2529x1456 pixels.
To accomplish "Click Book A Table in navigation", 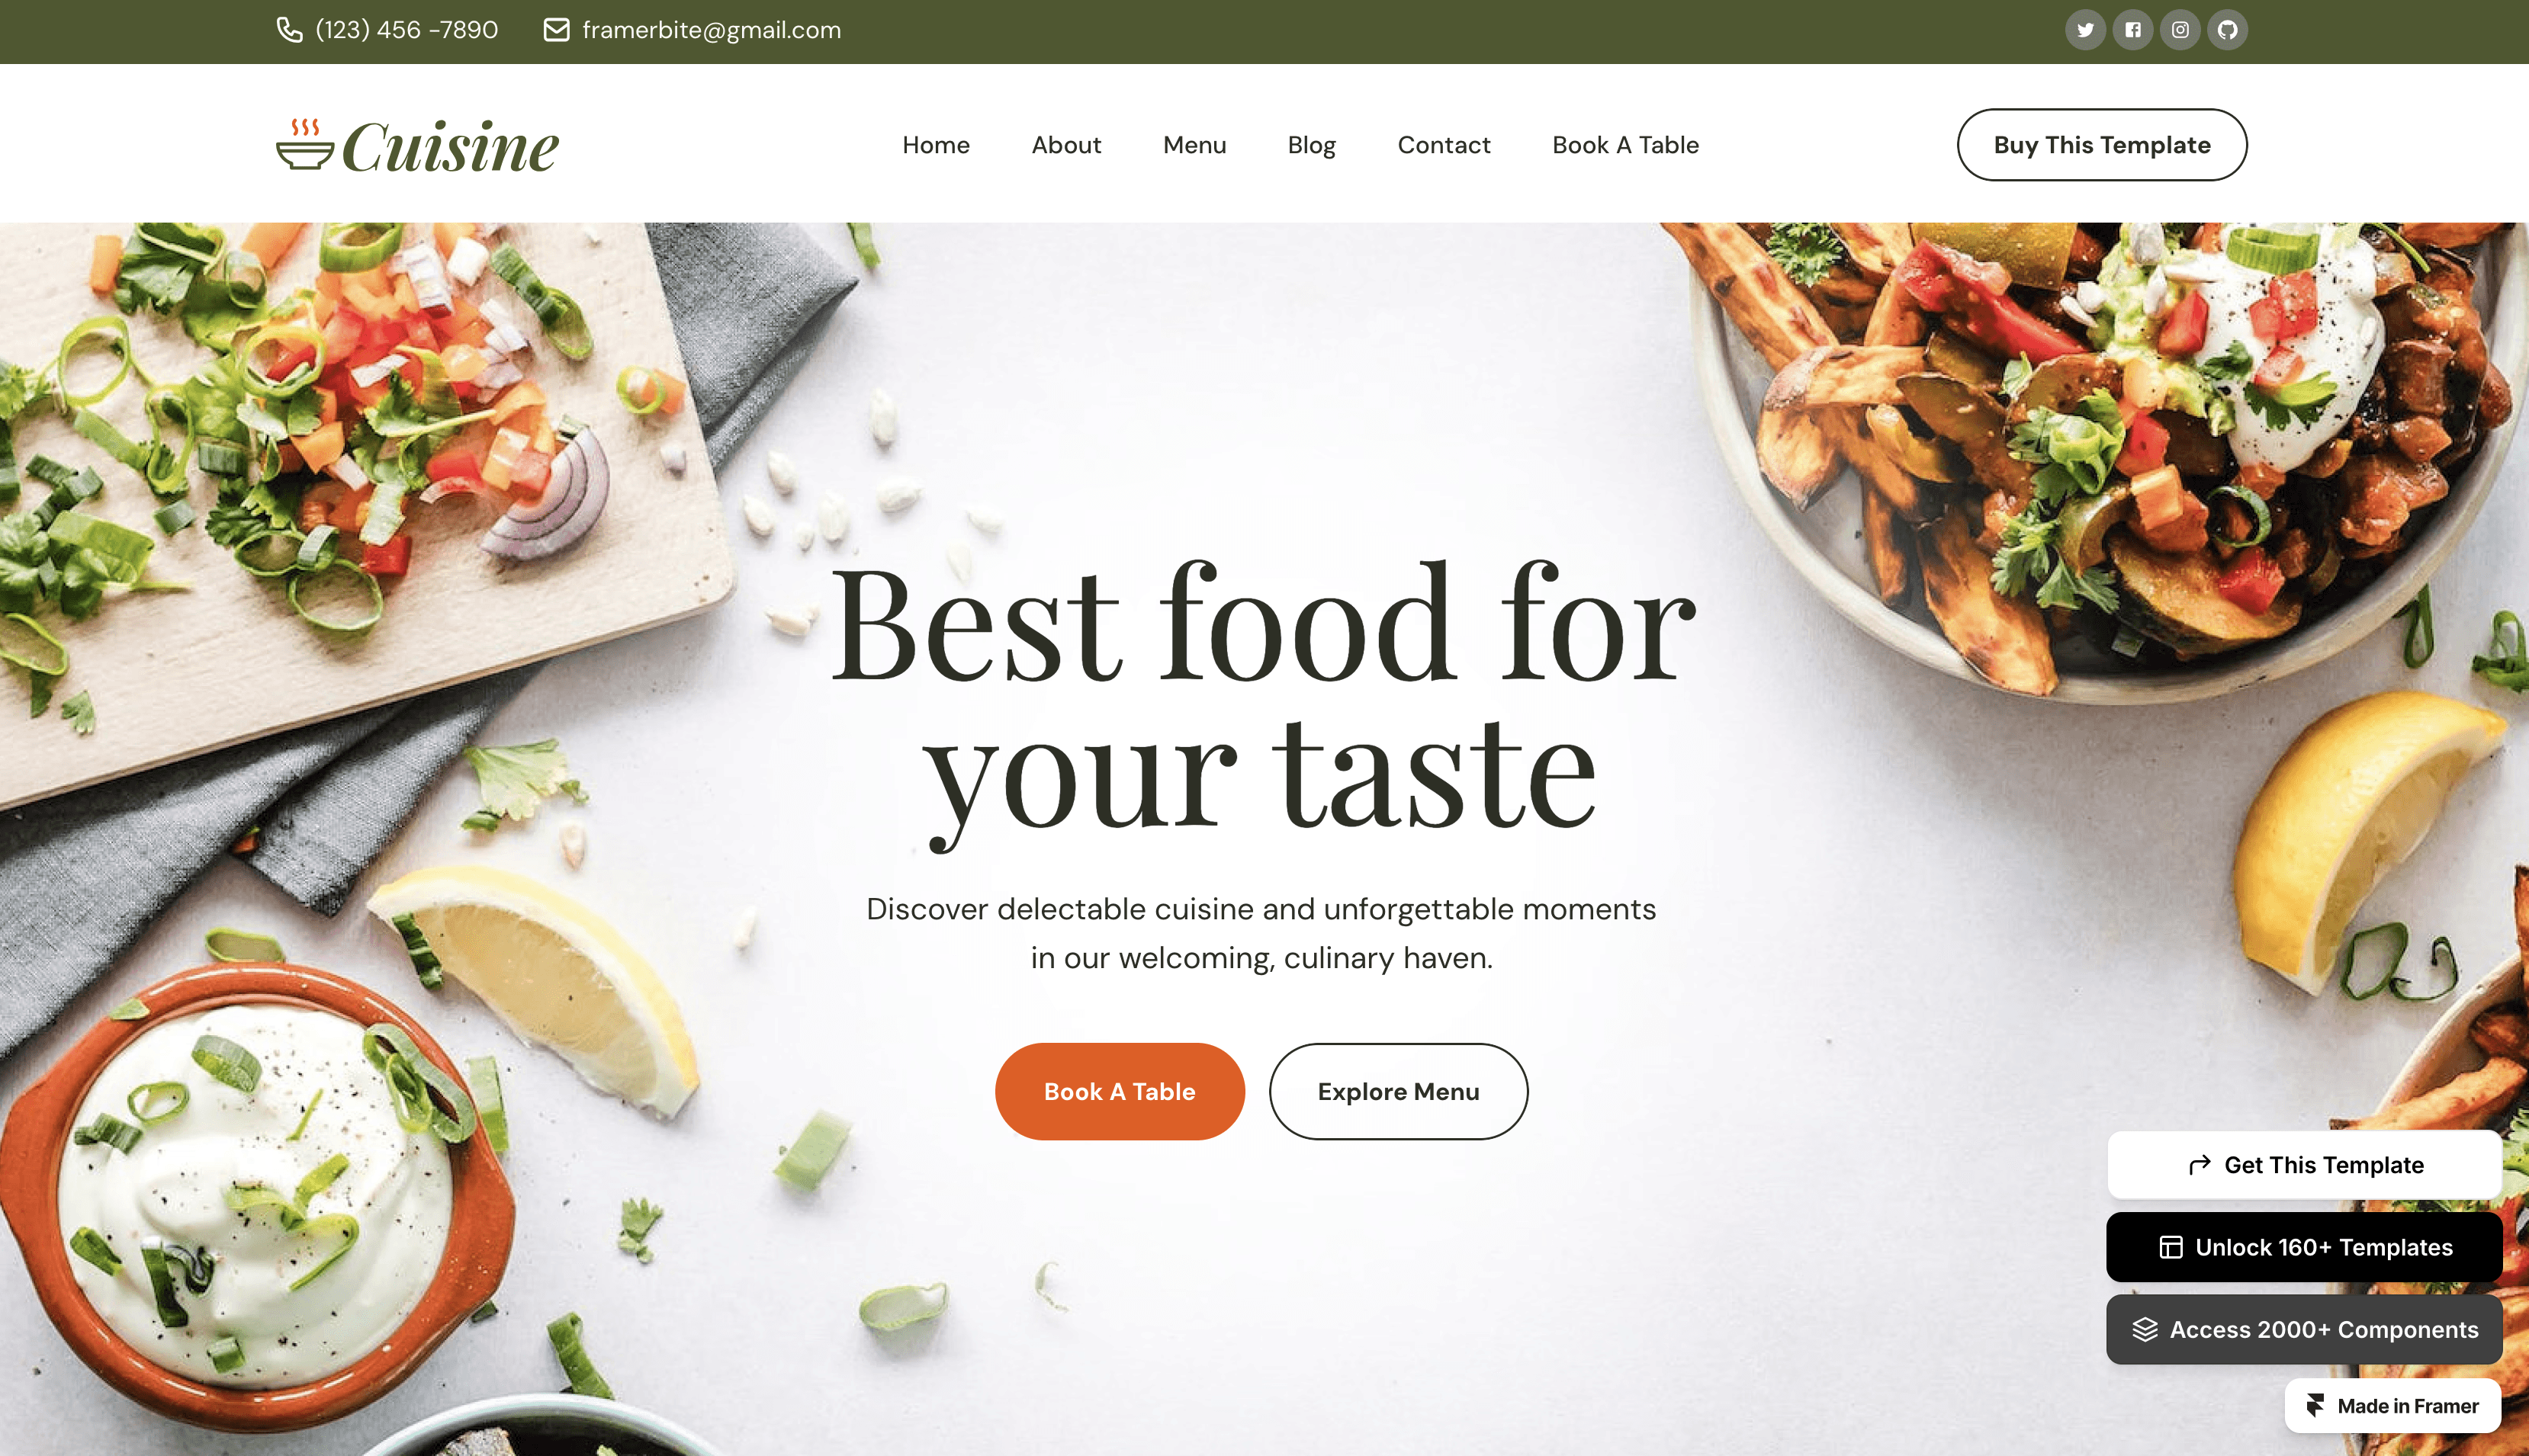I will [x=1624, y=145].
